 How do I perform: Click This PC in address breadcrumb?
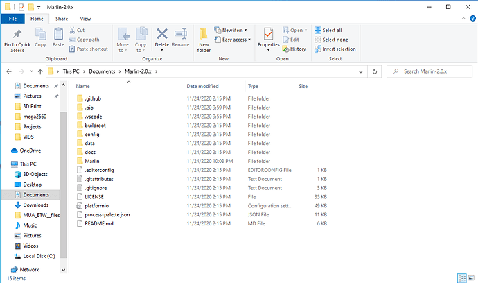click(x=71, y=71)
